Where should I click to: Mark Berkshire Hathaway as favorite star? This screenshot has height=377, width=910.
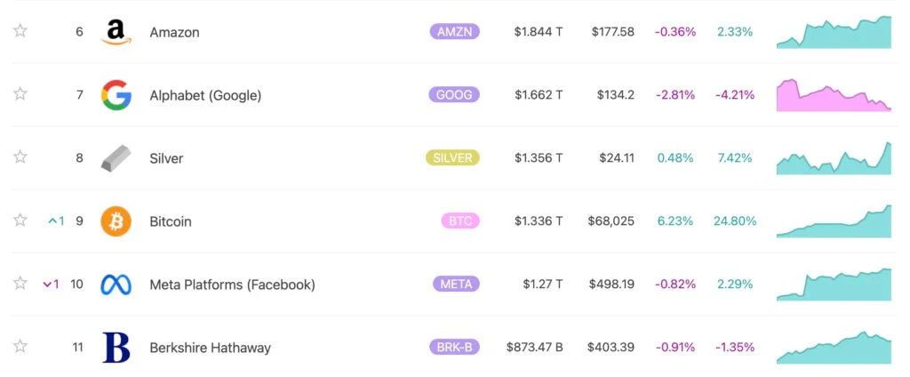click(20, 347)
